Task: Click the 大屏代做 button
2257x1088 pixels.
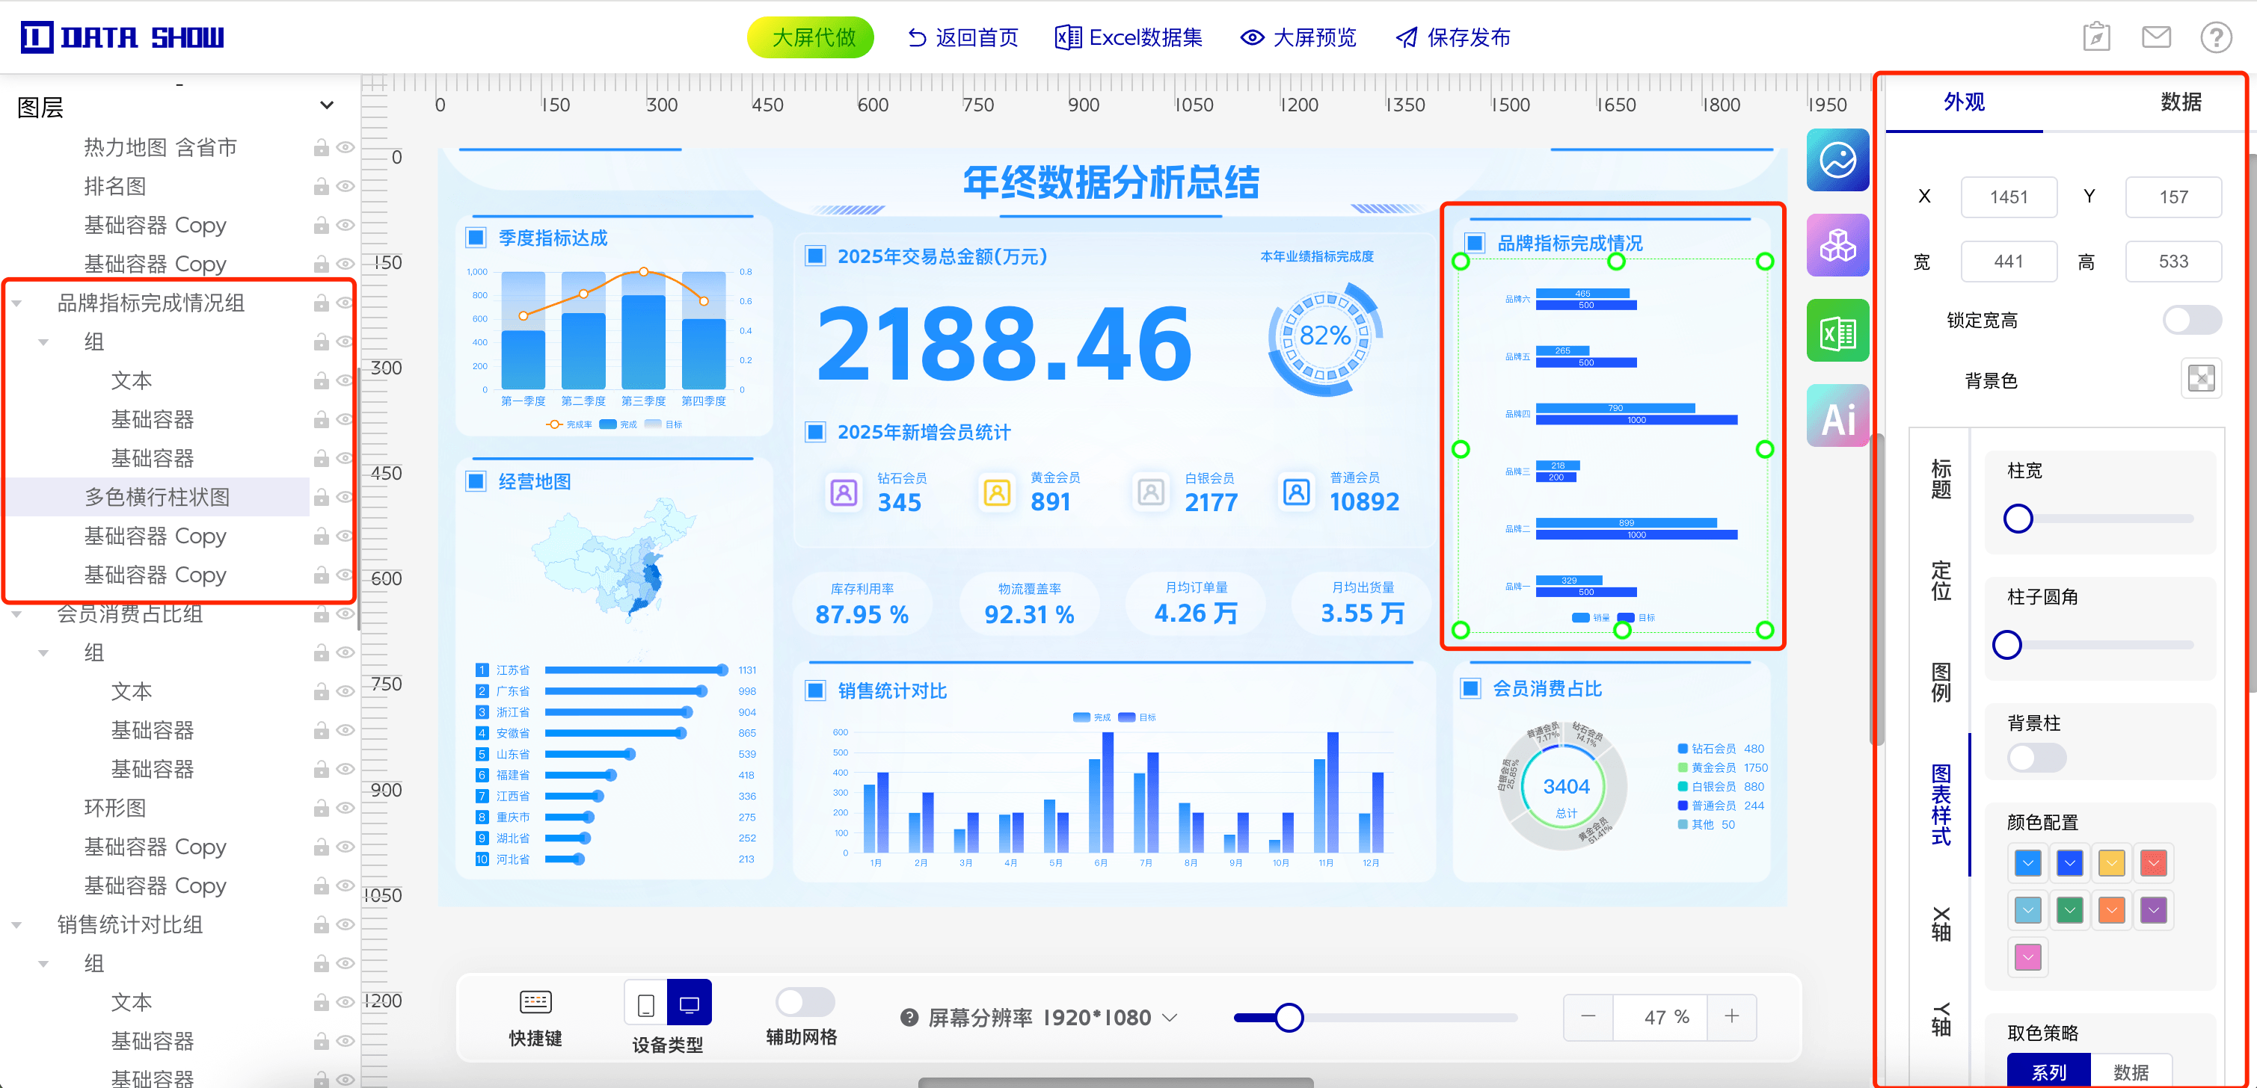Action: tap(810, 37)
